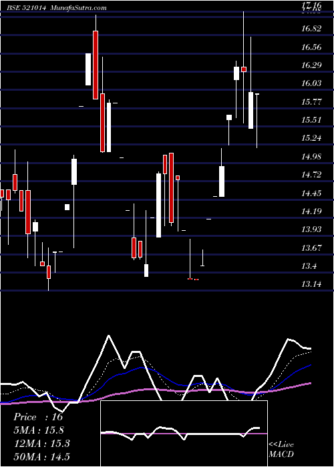The image size is (334, 467).
Task: Select the 16.29 price axis label
Action: click(x=311, y=65)
